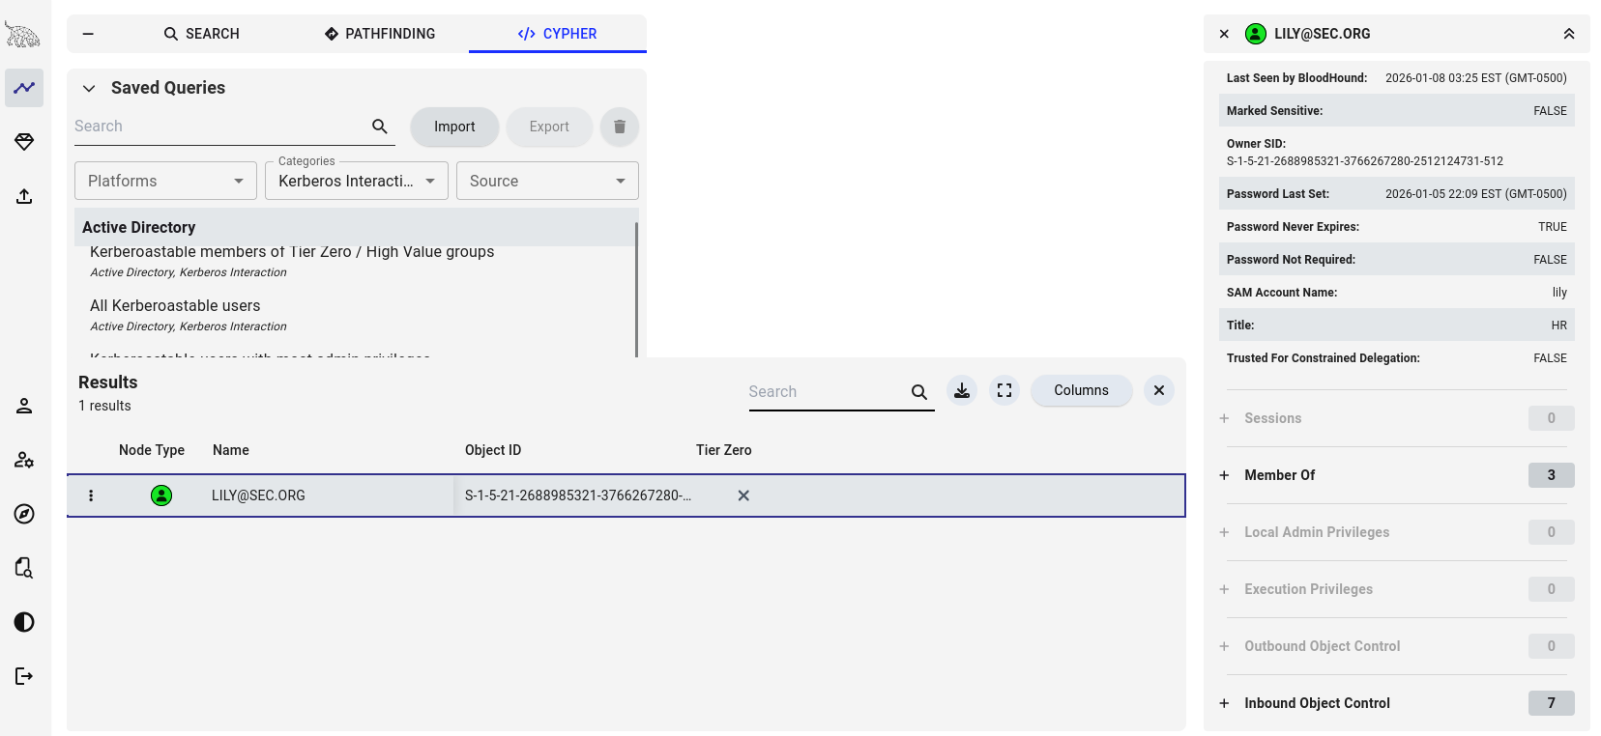Open Group Management diamond icon in sidebar
The width and height of the screenshot is (1601, 736).
24,142
